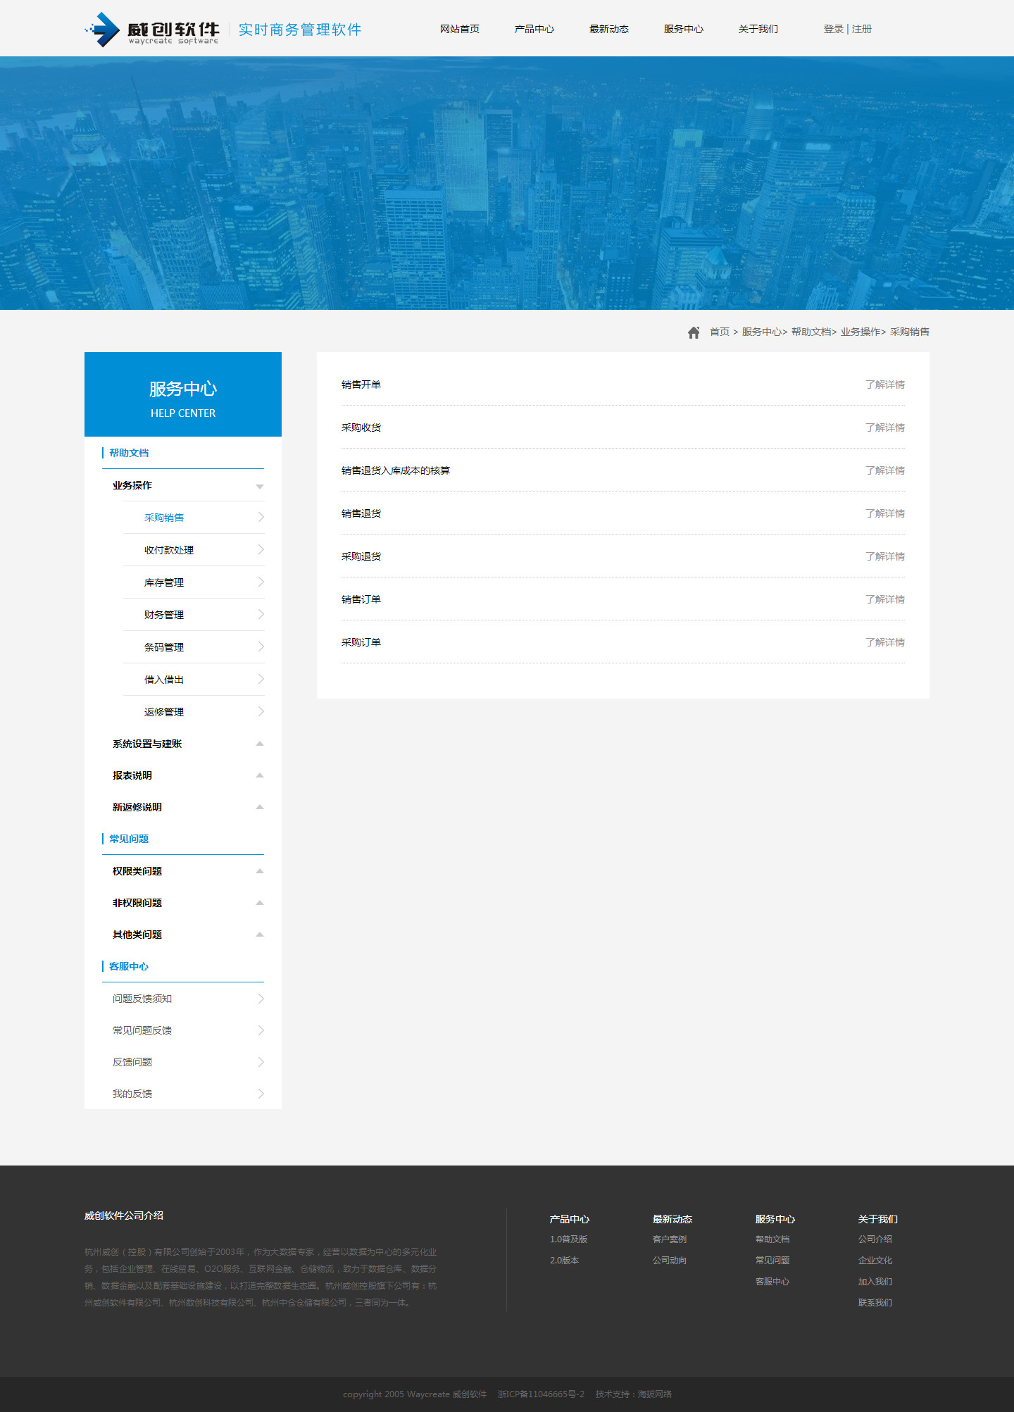Viewport: 1014px width, 1412px height.
Task: Click arrow icon beside 我的反馈
Action: [x=261, y=1094]
